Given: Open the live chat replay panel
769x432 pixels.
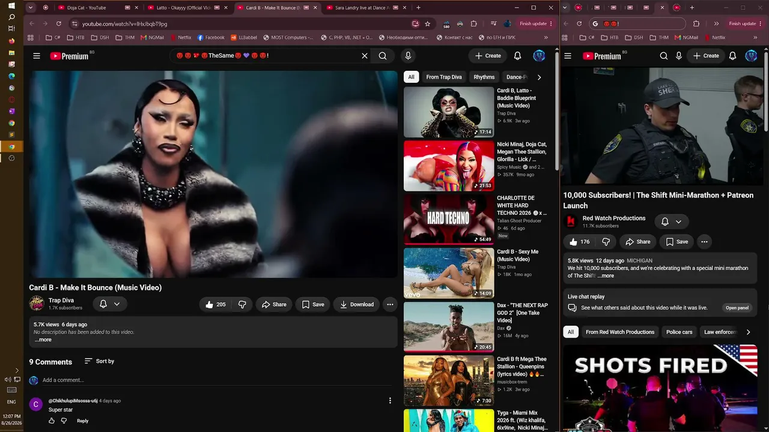Looking at the screenshot, I should 737,308.
